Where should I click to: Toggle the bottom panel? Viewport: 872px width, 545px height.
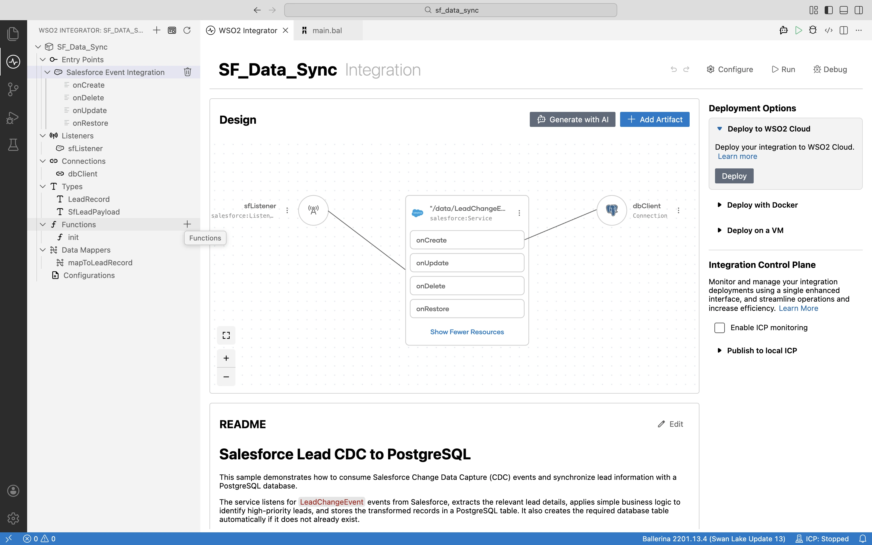tap(843, 10)
